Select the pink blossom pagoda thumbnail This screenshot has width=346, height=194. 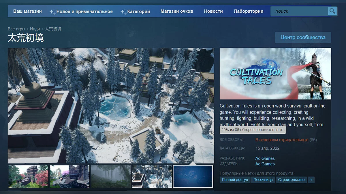coord(28,176)
